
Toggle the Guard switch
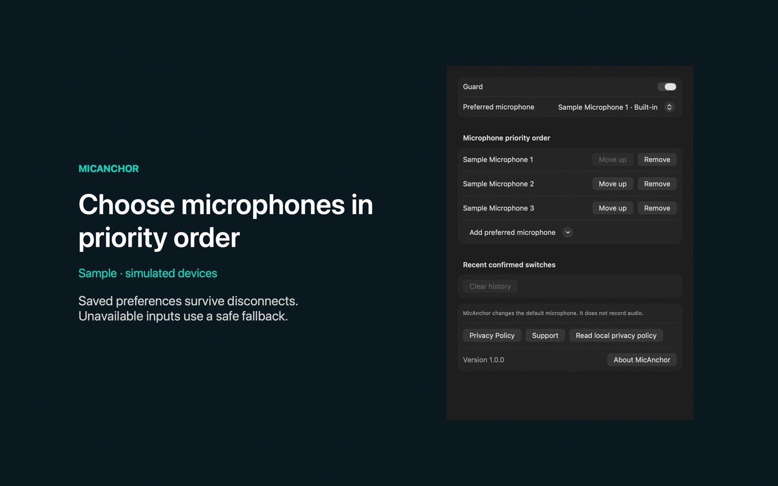pyautogui.click(x=667, y=87)
